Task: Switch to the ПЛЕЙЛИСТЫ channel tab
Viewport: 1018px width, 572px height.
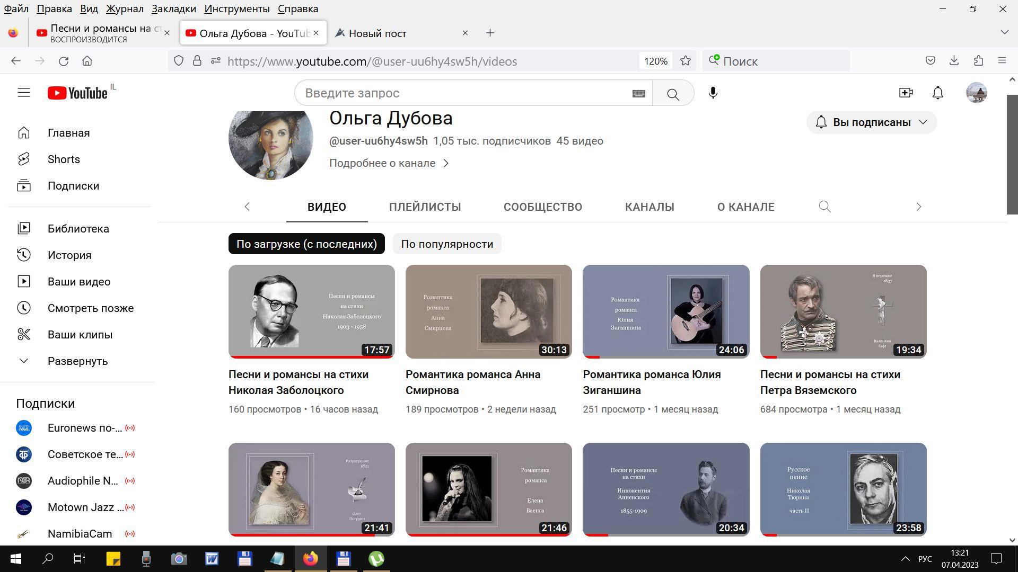Action: tap(425, 207)
